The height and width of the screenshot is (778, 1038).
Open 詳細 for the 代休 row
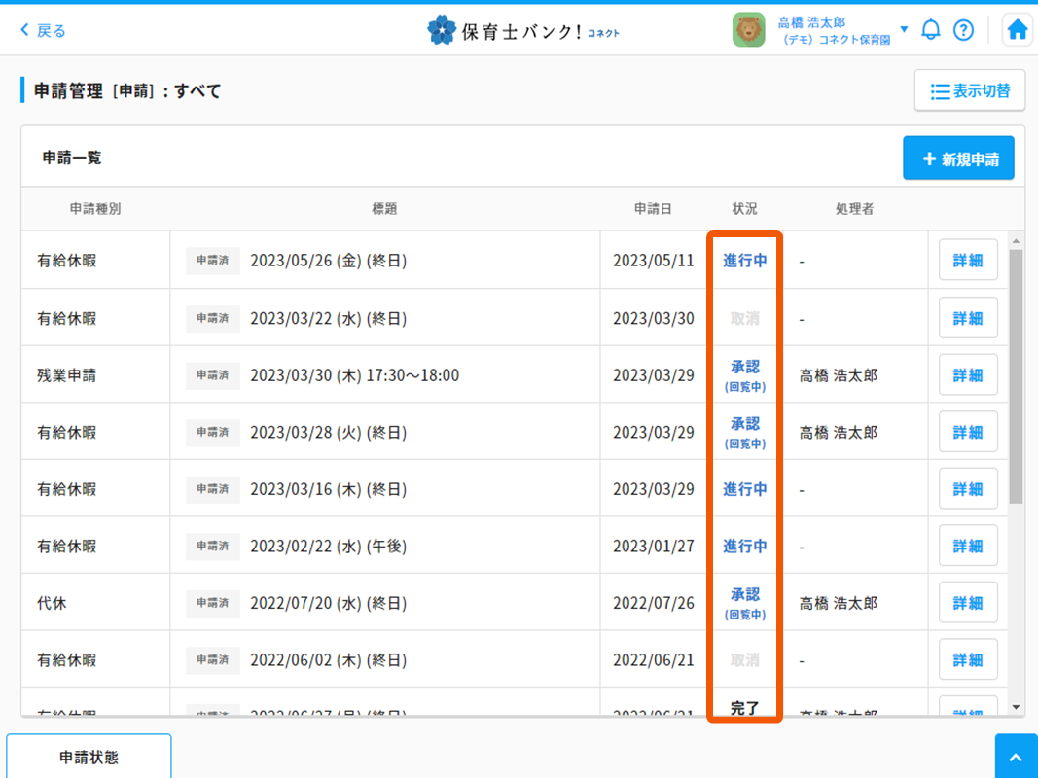(x=967, y=603)
